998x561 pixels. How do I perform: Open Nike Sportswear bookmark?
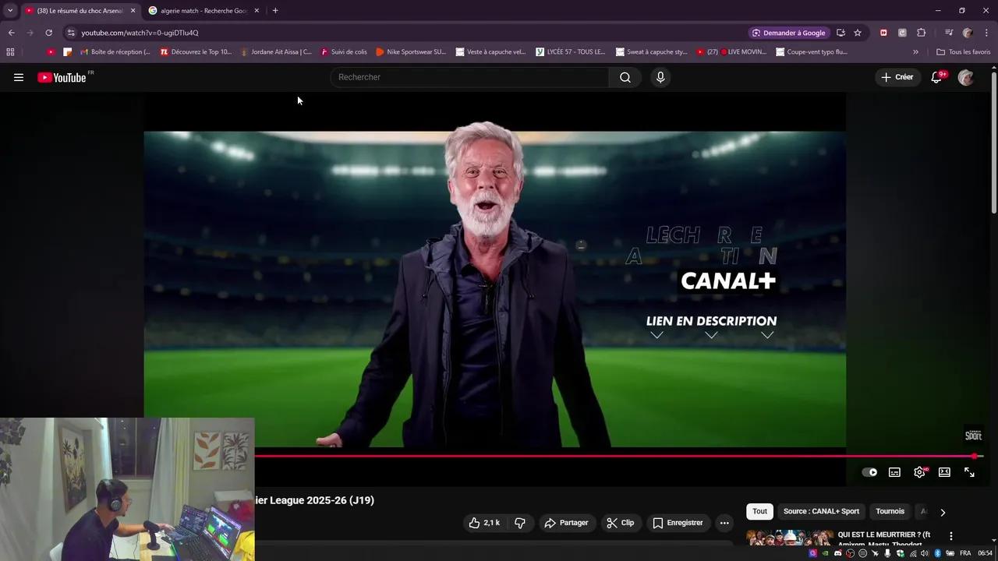point(411,52)
